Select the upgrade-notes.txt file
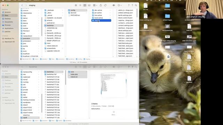This screenshot has width=223, height=125. (54, 51)
